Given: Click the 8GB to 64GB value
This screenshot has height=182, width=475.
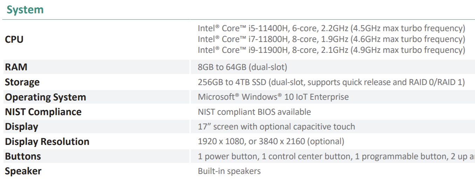Looking at the screenshot, I should [242, 67].
